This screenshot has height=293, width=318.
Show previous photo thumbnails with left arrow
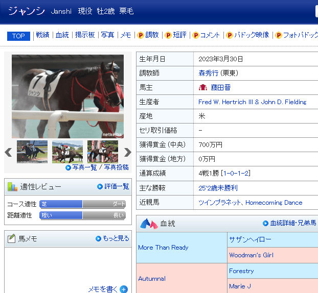pyautogui.click(x=8, y=152)
